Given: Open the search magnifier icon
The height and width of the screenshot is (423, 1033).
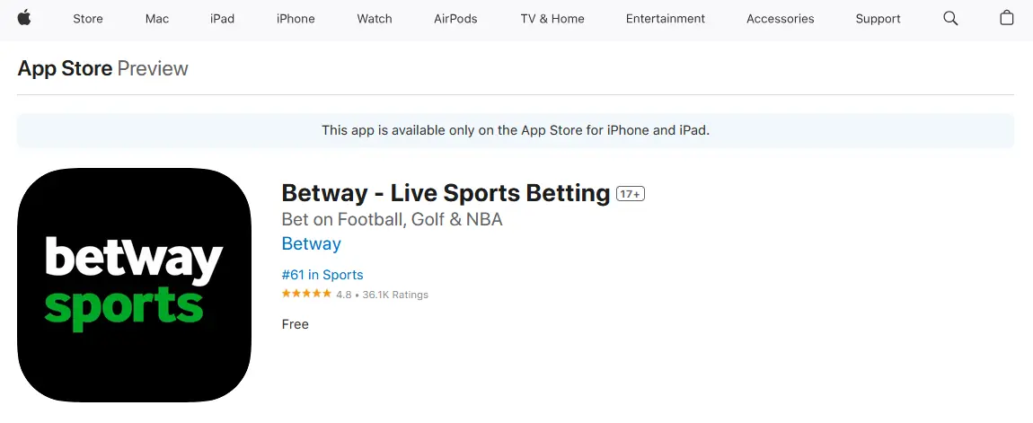Looking at the screenshot, I should [950, 18].
